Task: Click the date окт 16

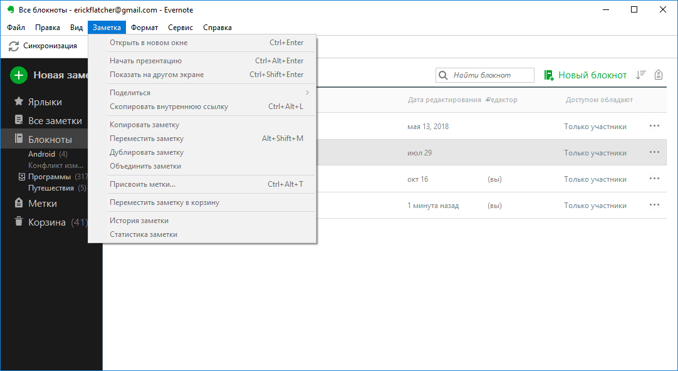Action: click(x=418, y=179)
